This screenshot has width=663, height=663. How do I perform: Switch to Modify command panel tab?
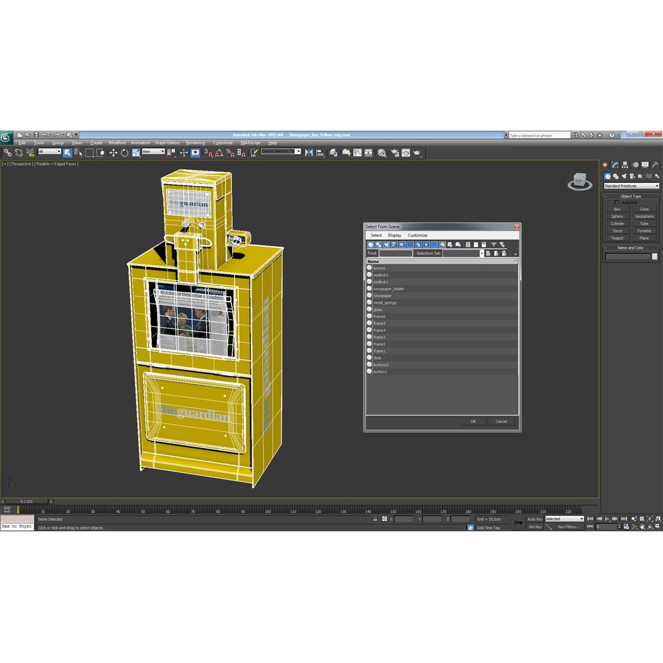[615, 165]
